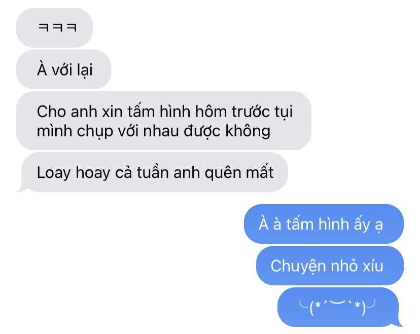
Task: Click the word 'Loay' in the received message
Action: pyautogui.click(x=54, y=173)
